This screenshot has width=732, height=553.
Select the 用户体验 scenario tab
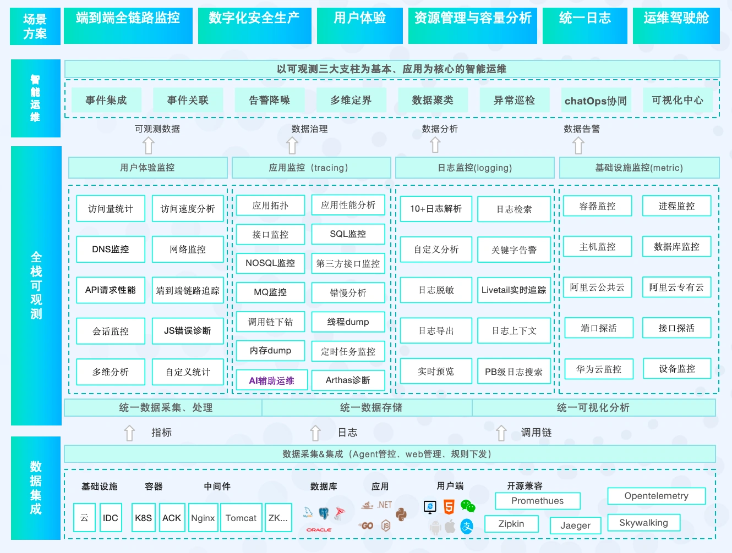click(360, 26)
